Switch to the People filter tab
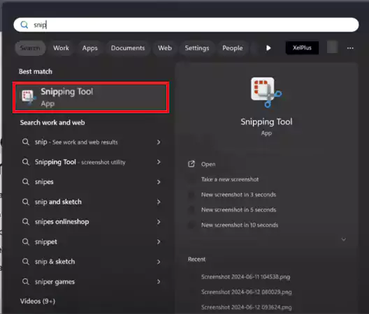 tap(233, 48)
